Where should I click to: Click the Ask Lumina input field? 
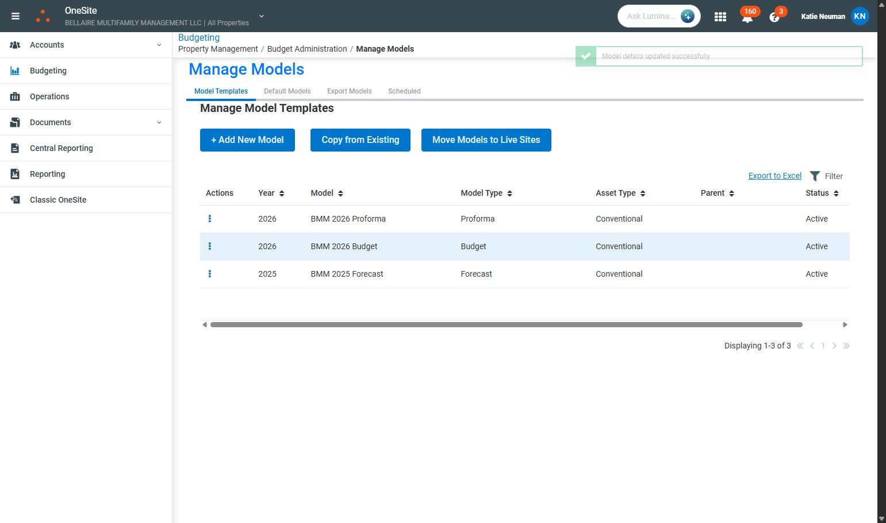[x=651, y=16]
